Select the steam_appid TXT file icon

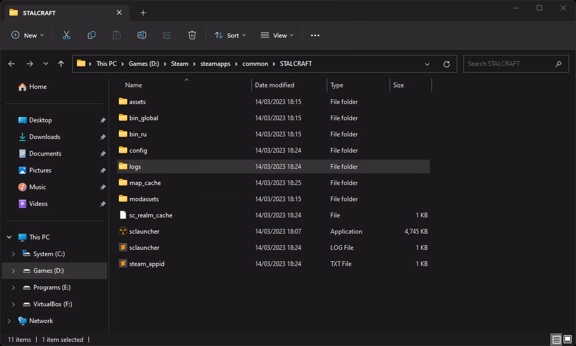click(123, 263)
